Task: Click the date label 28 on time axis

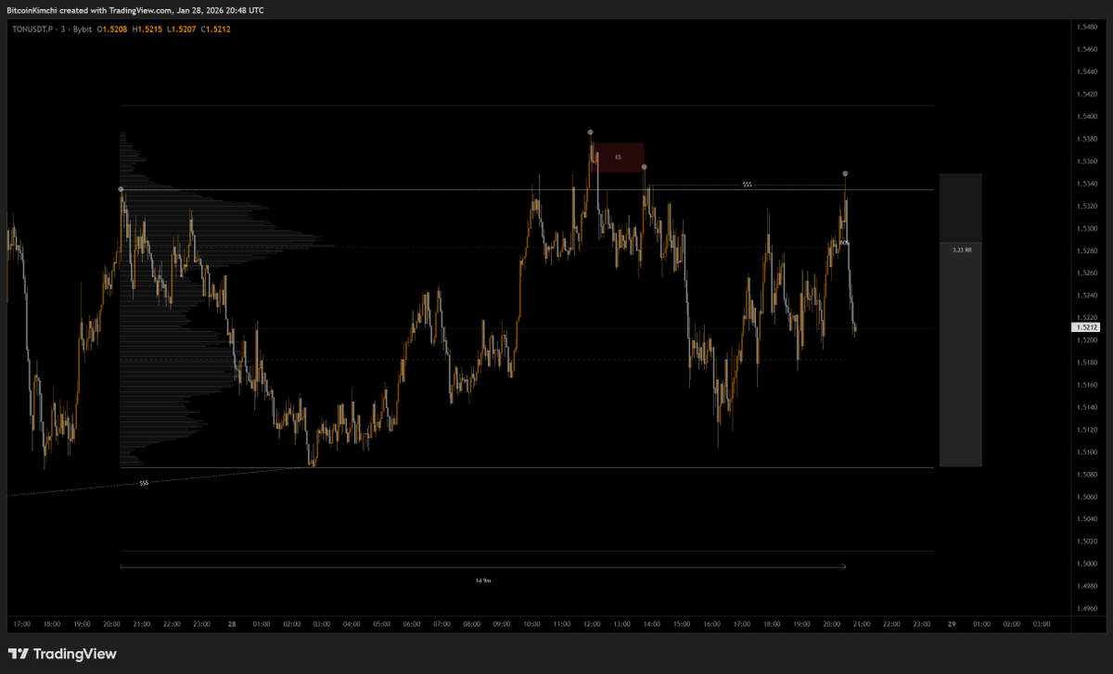Action: pos(231,624)
